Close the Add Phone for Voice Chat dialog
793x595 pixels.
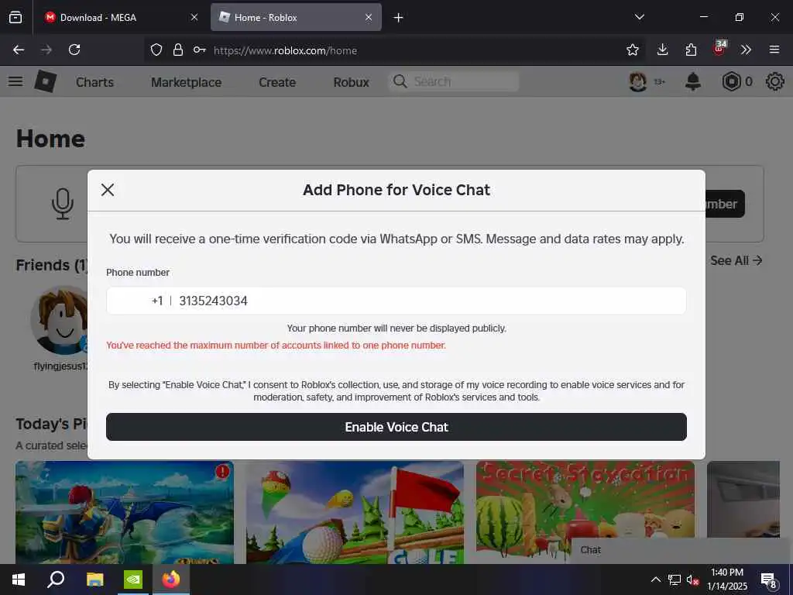point(107,190)
